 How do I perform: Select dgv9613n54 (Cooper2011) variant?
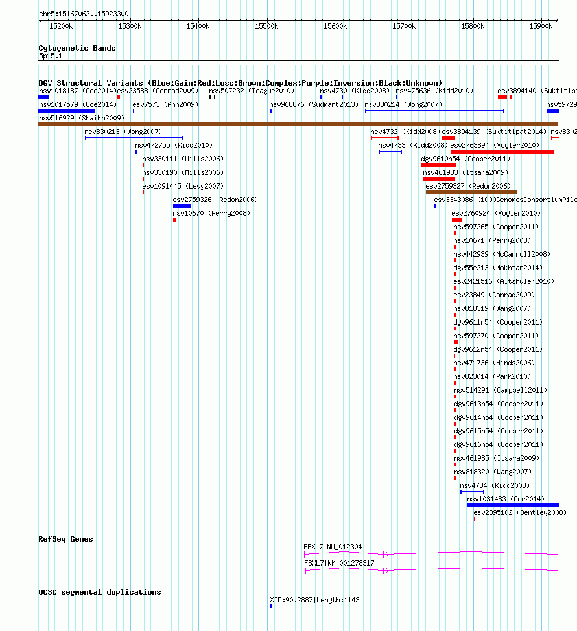pos(499,404)
